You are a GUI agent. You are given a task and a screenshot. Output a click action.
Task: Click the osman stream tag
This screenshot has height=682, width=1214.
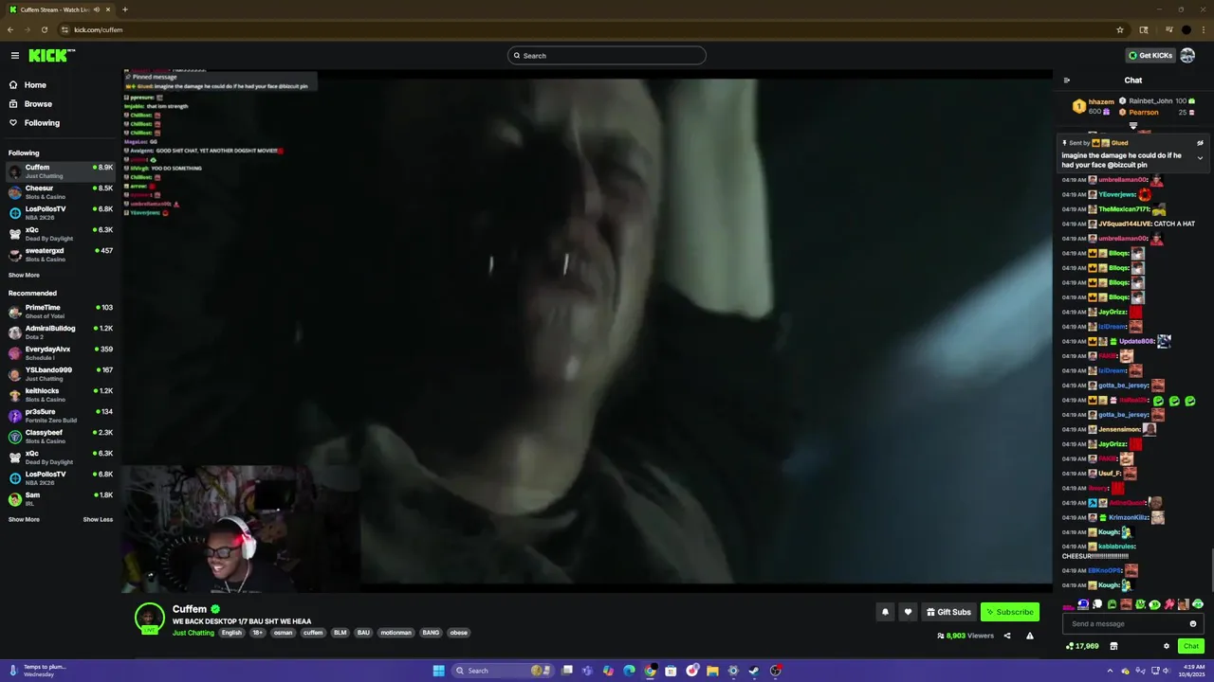[284, 633]
